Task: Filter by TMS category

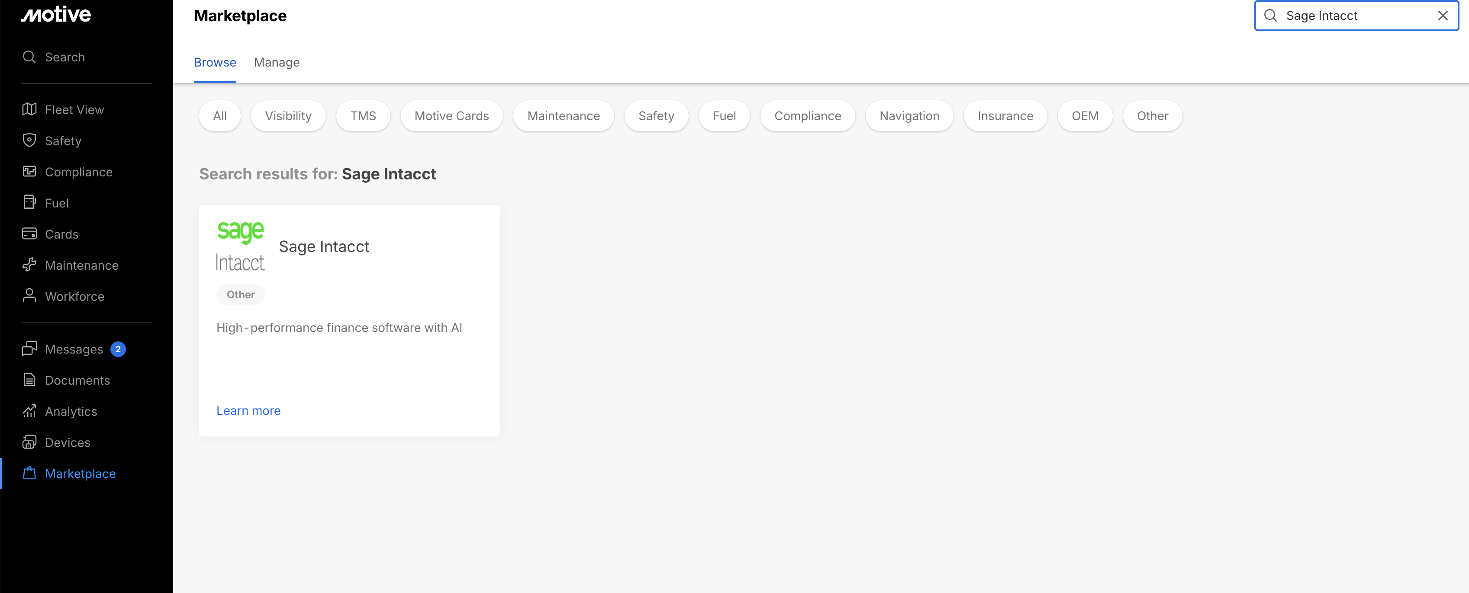Action: pos(363,116)
